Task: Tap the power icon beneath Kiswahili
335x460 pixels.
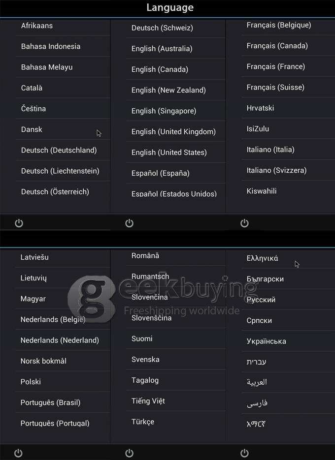Action: point(244,223)
